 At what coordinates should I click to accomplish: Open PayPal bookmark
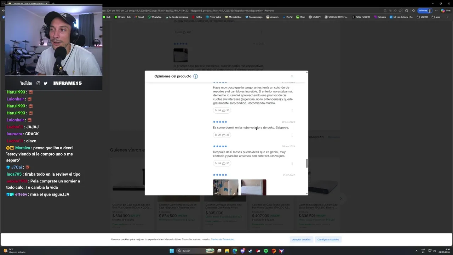coord(287,17)
